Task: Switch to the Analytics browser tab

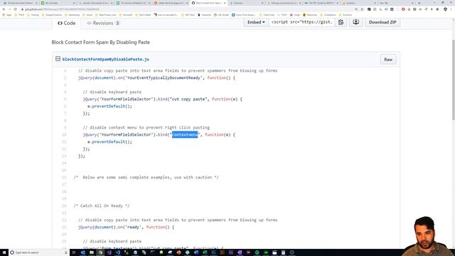Action: (358, 3)
